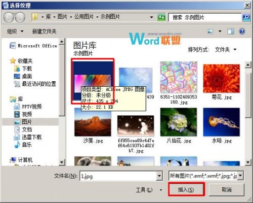The height and width of the screenshot is (203, 253).
Task: Click the 文件名 text field
Action: click(118, 176)
